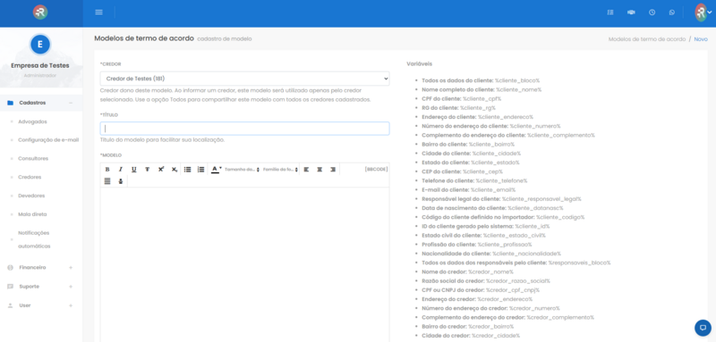Open Advogados in the sidebar
Viewport: 716px width, 342px height.
[32, 121]
